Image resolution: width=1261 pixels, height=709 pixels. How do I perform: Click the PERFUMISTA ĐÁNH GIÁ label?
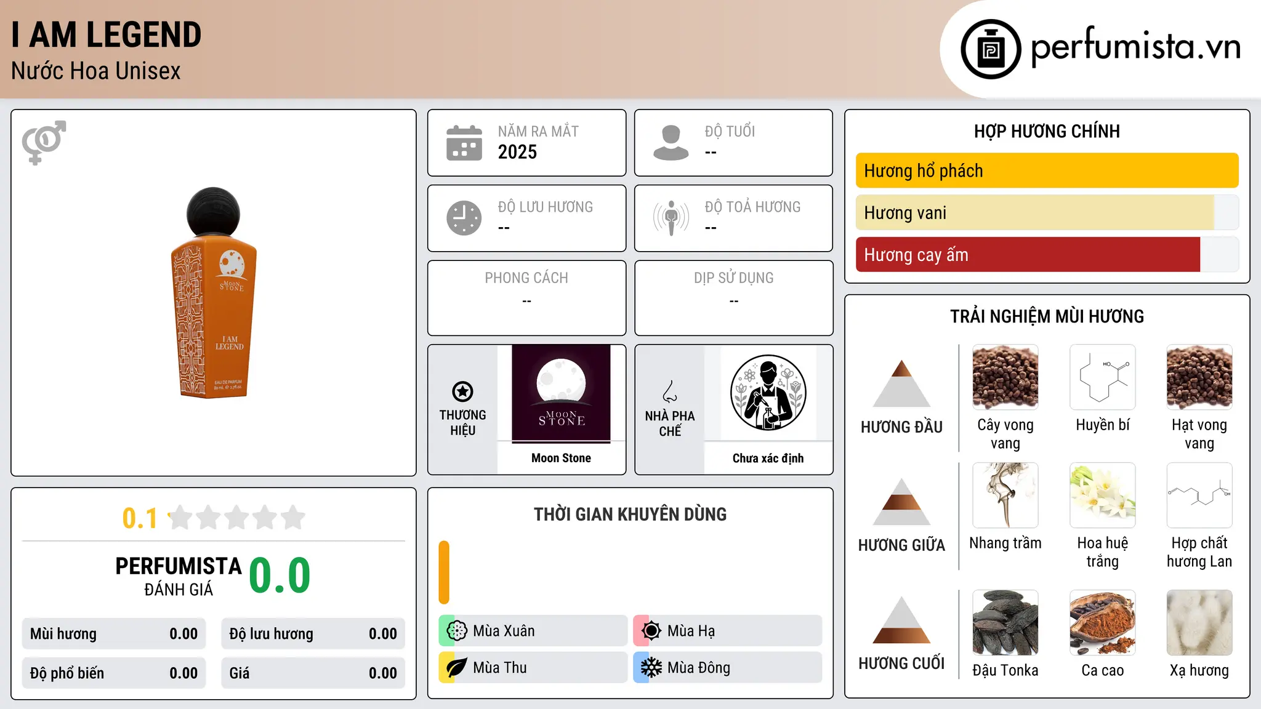click(x=179, y=576)
